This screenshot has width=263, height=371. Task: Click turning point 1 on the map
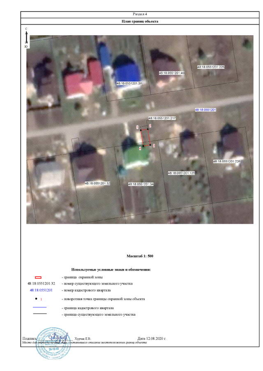point(141,130)
